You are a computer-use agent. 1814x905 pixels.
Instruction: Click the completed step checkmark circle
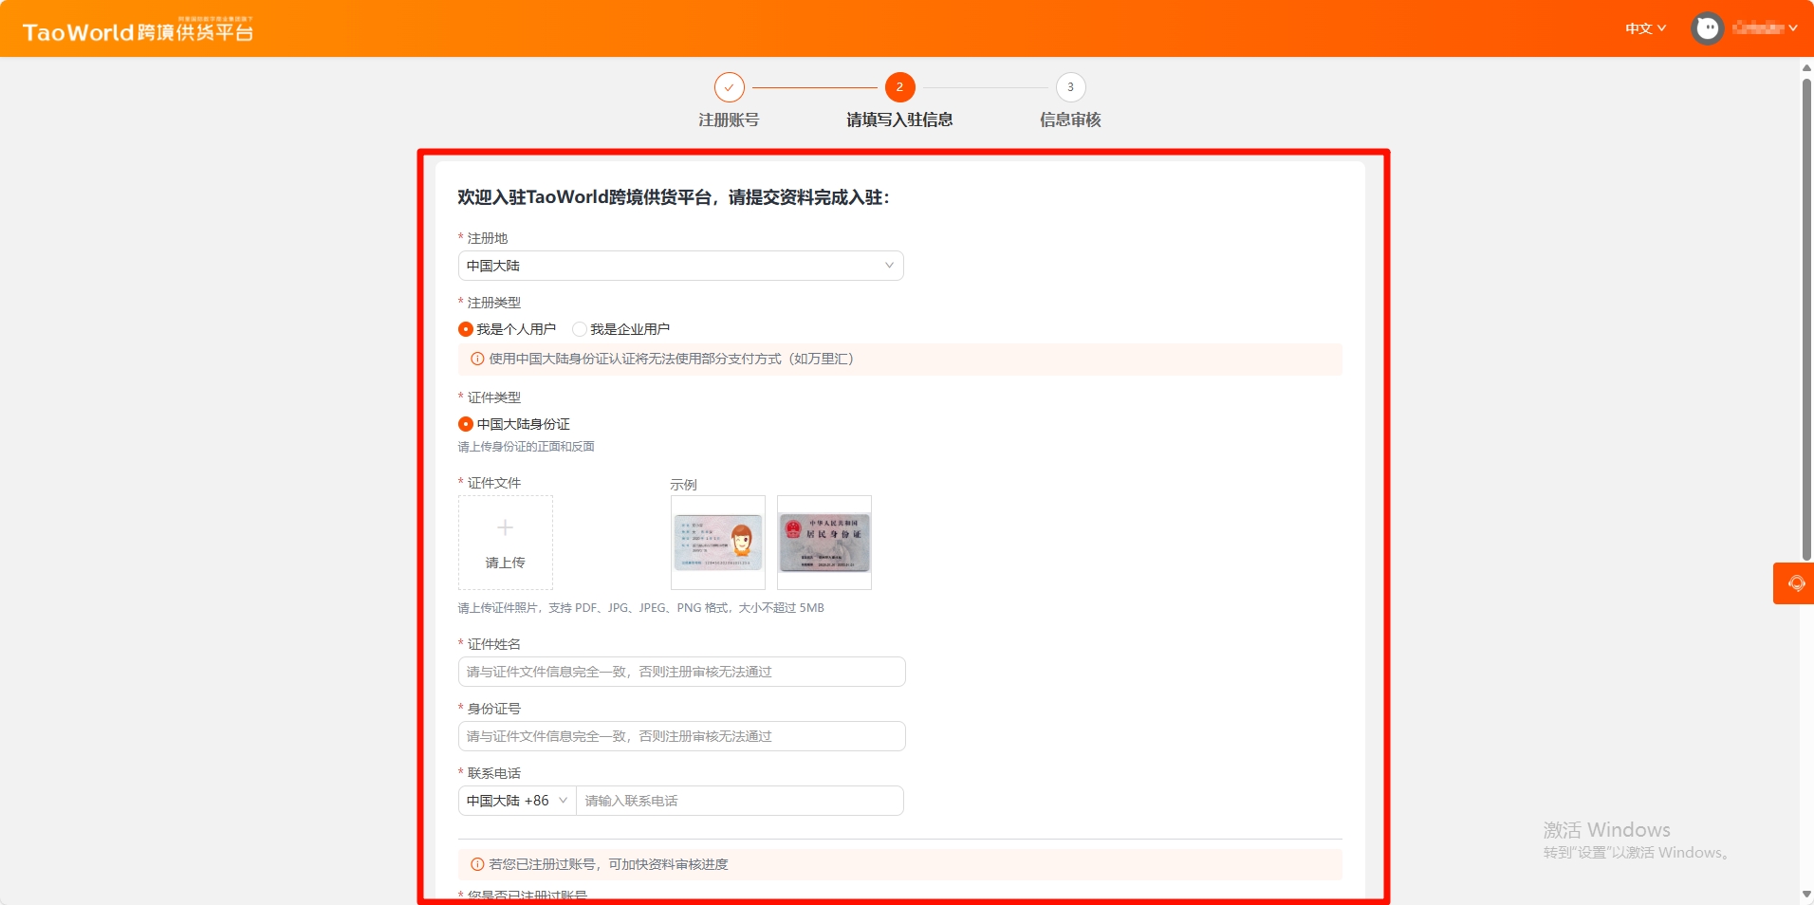tap(729, 87)
